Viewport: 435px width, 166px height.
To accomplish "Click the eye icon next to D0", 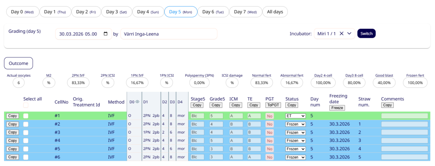I will click(x=137, y=102).
